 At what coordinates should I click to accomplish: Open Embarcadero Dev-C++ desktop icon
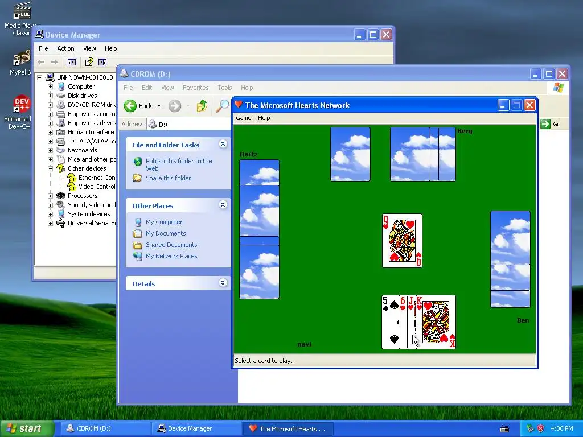point(19,112)
